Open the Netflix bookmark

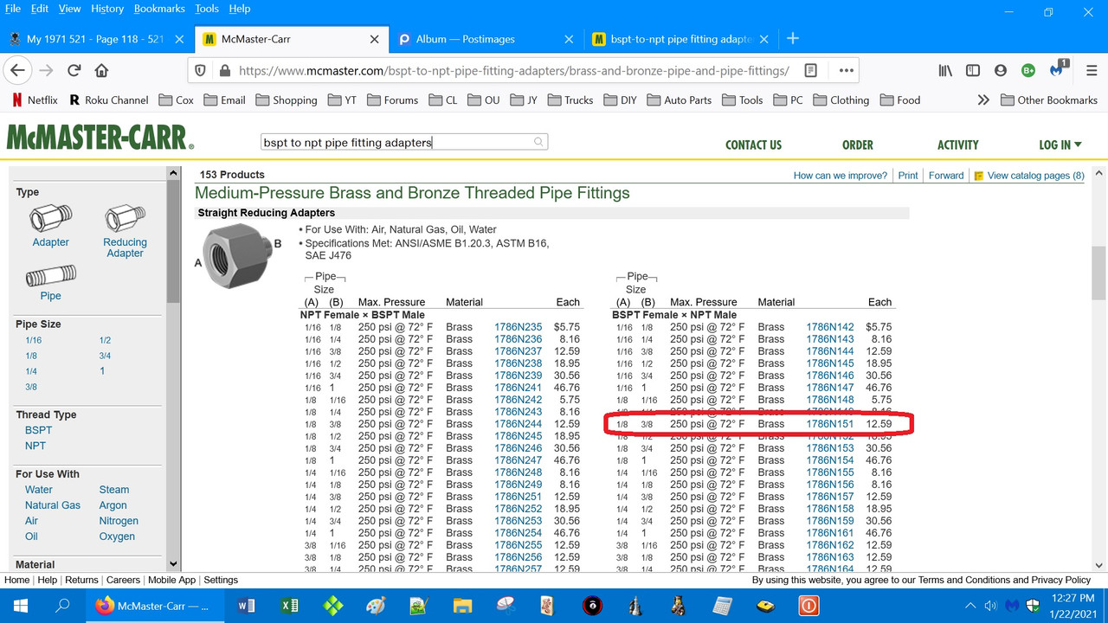click(x=35, y=100)
